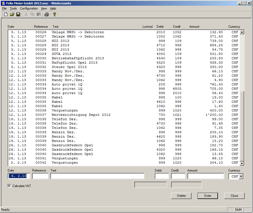Open the Currency CHF dropdown

point(241,176)
